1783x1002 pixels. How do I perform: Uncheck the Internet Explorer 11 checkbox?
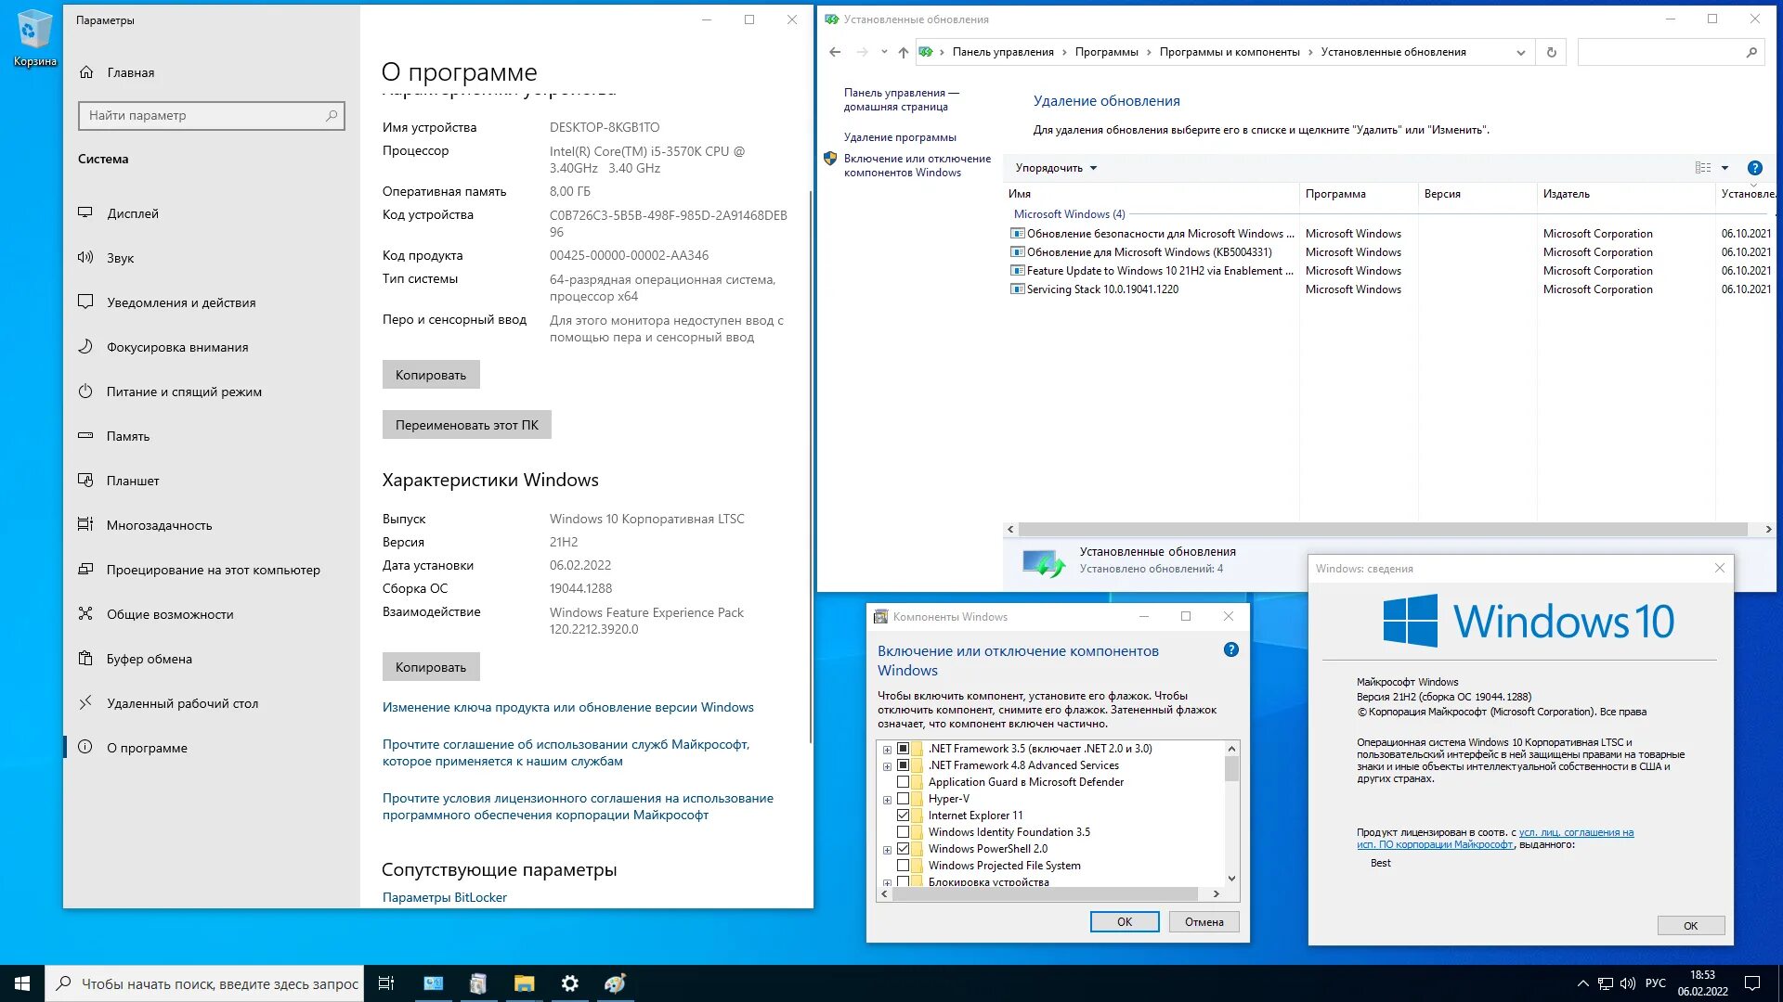pos(903,816)
